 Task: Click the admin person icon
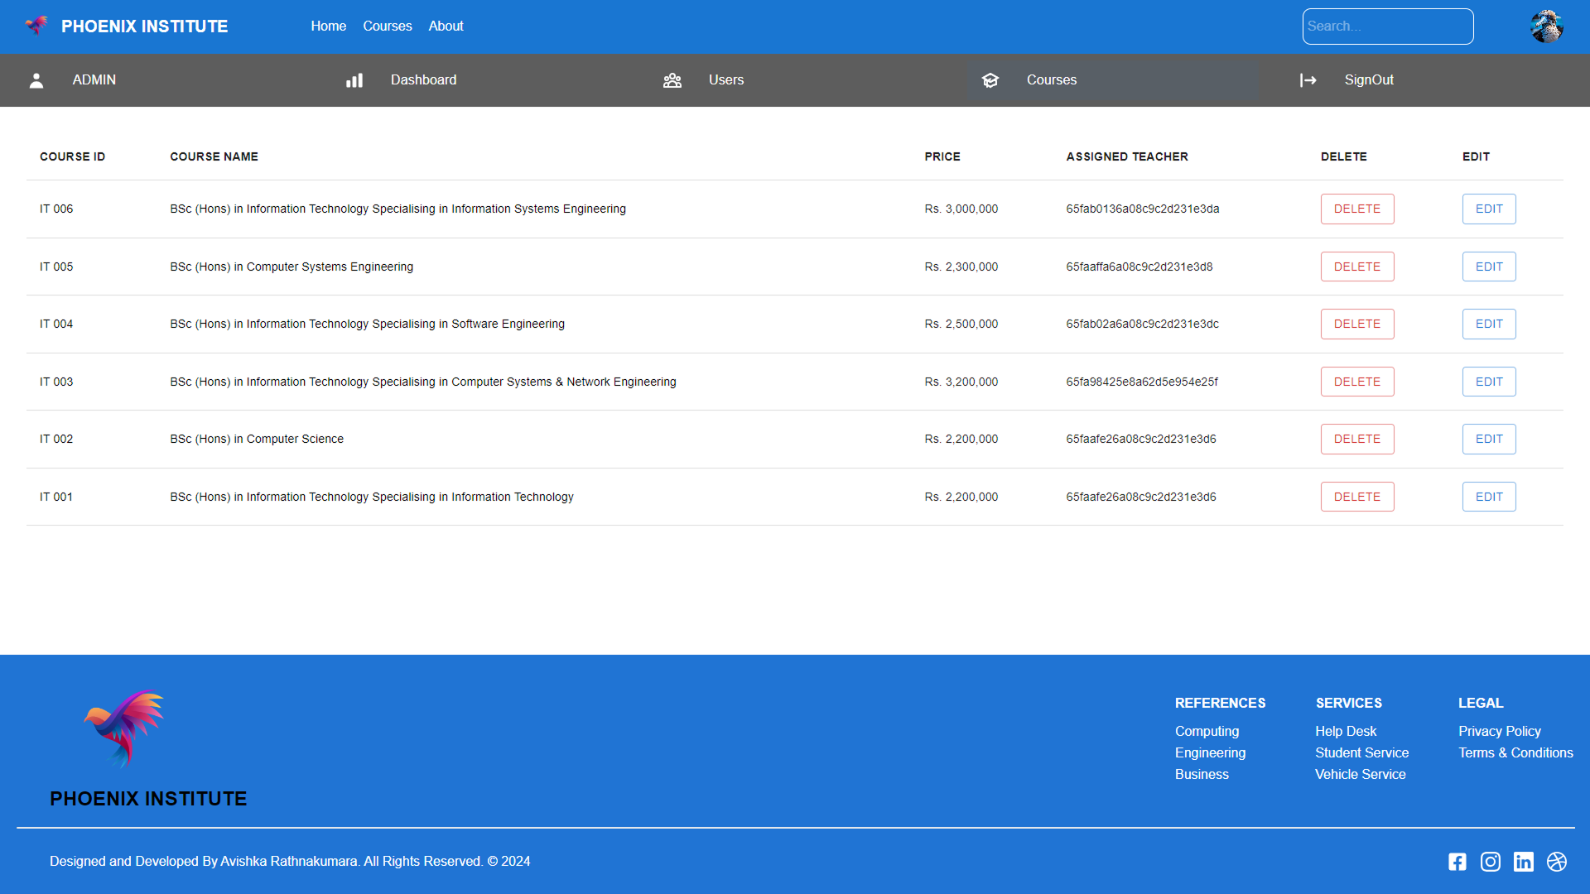pyautogui.click(x=36, y=80)
